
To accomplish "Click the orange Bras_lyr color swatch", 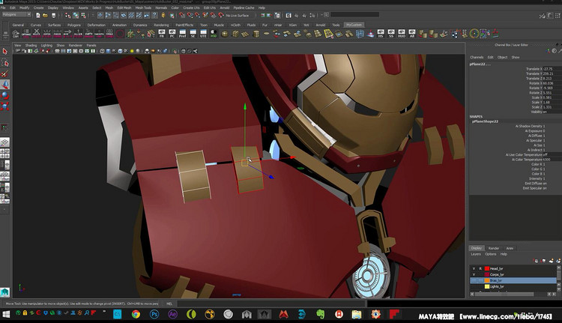I will pos(486,280).
